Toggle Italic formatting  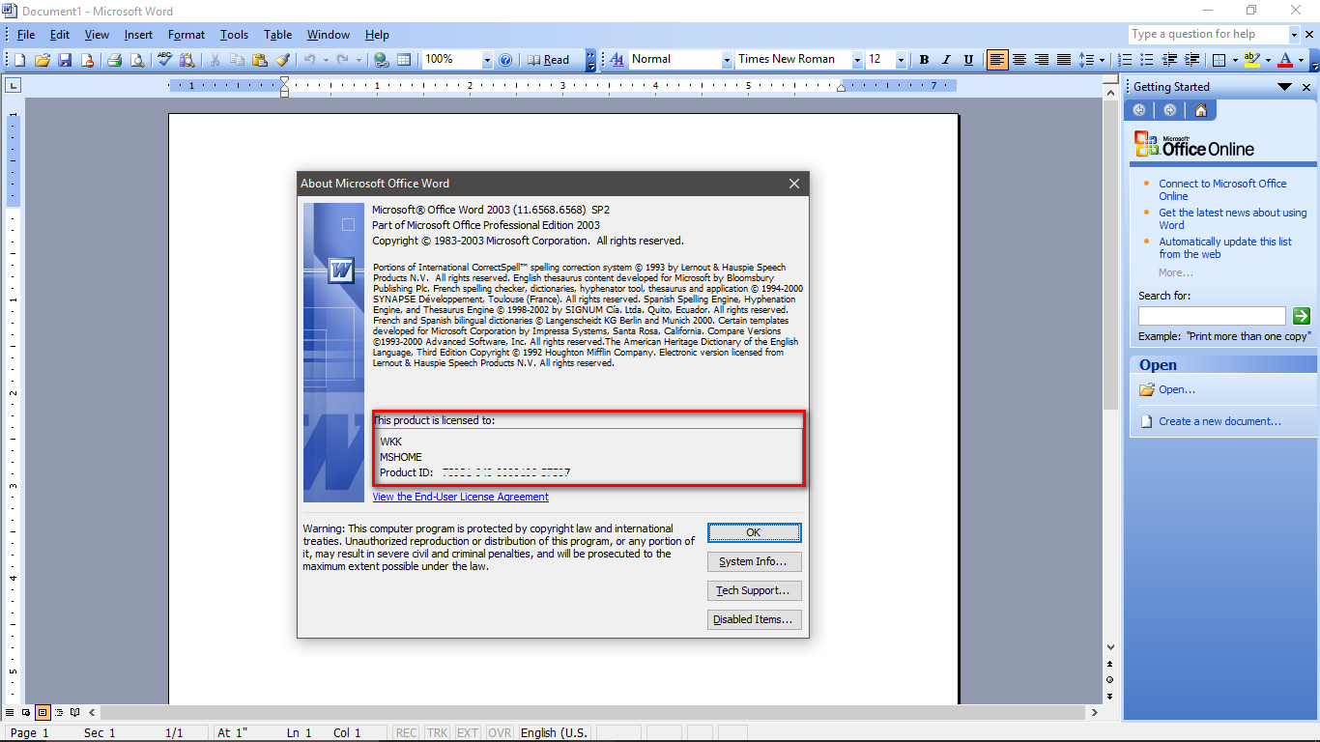pos(946,60)
